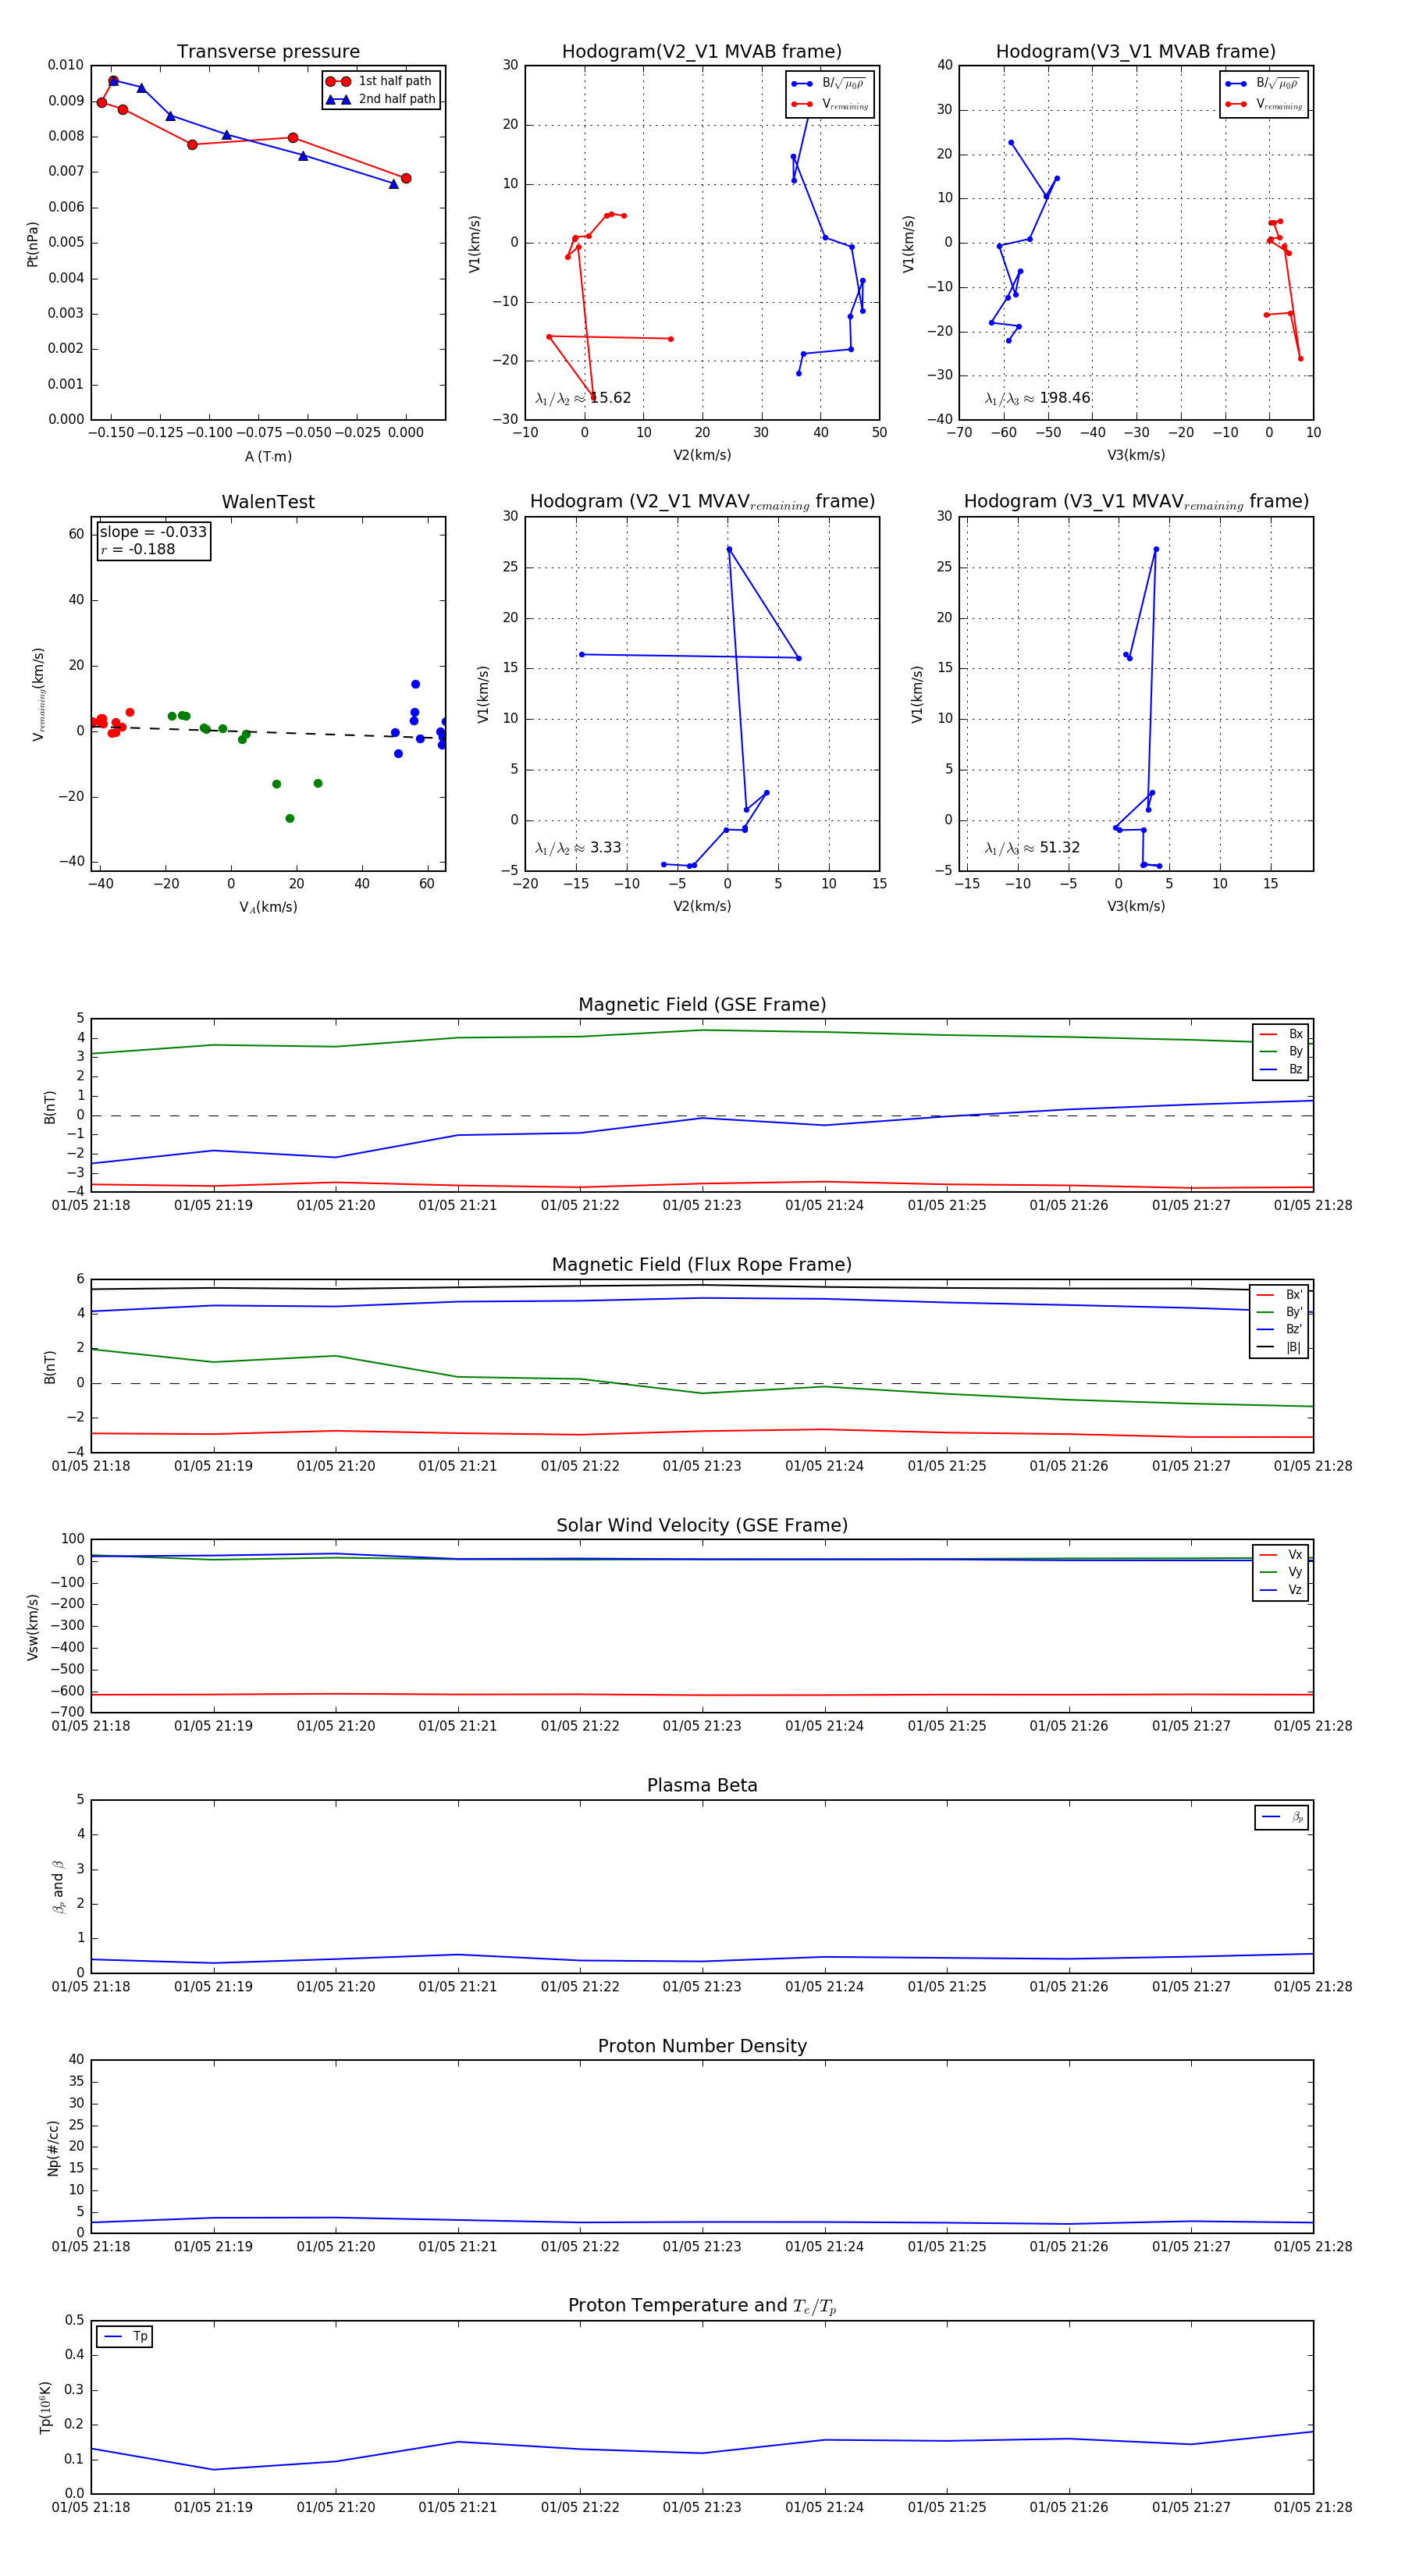This screenshot has width=1405, height=2576.
Task: Click "B(nT)" axis label of Flux Rope Frame plot
Action: point(50,1366)
